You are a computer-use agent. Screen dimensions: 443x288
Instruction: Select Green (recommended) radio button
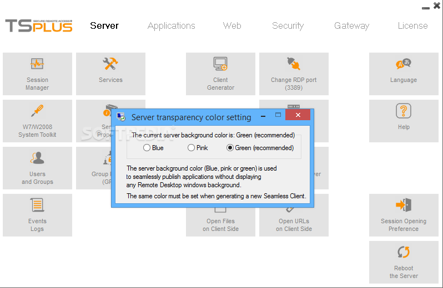[230, 148]
